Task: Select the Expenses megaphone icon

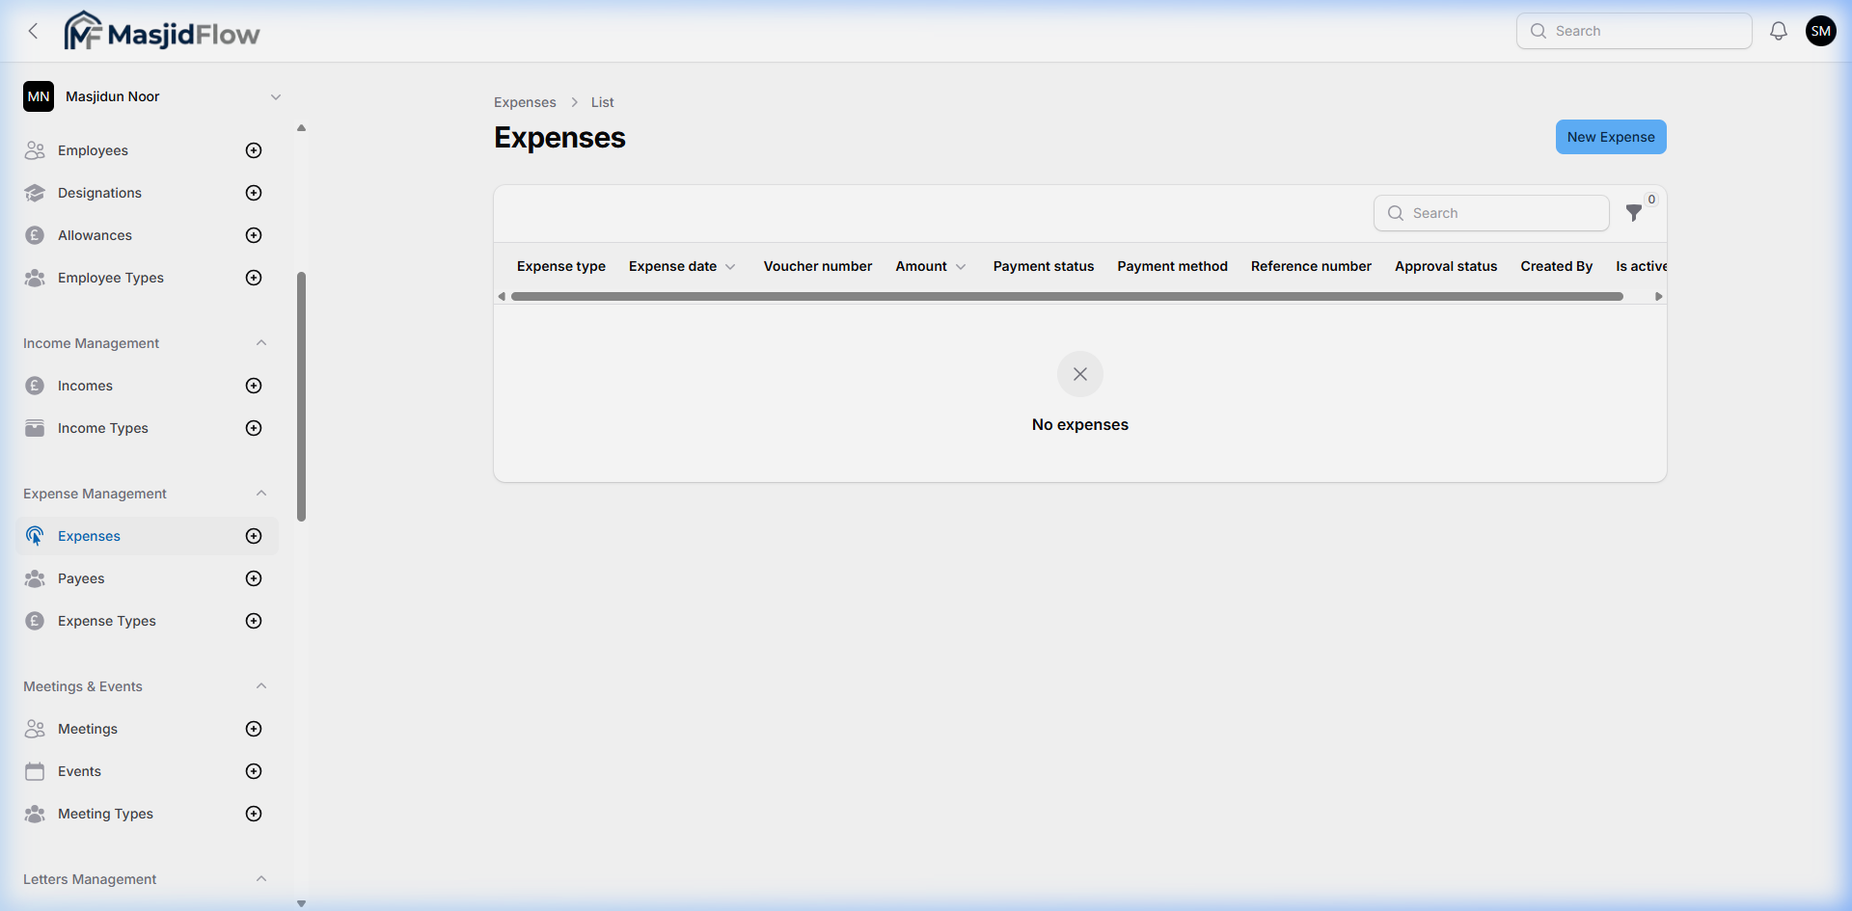Action: tap(35, 536)
